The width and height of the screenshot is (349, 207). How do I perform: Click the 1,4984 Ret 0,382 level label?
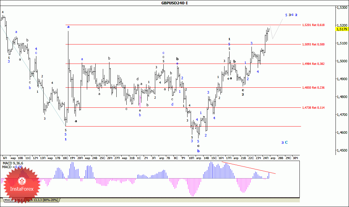click(x=313, y=64)
